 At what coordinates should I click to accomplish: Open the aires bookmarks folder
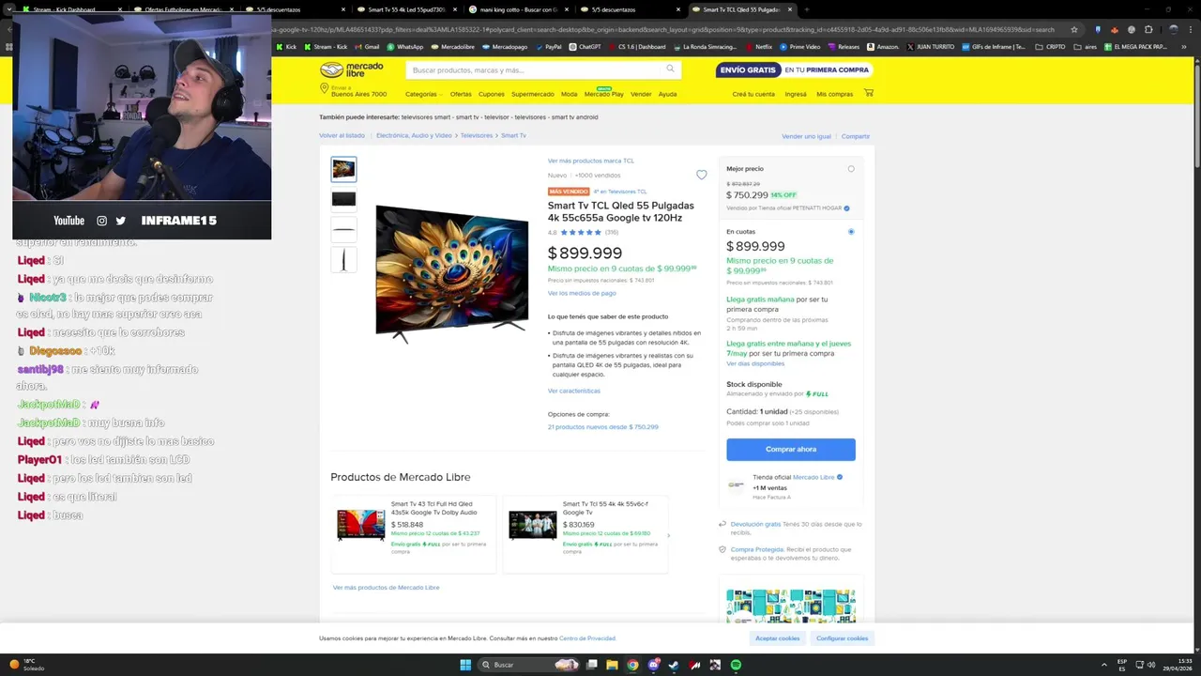(x=1086, y=46)
